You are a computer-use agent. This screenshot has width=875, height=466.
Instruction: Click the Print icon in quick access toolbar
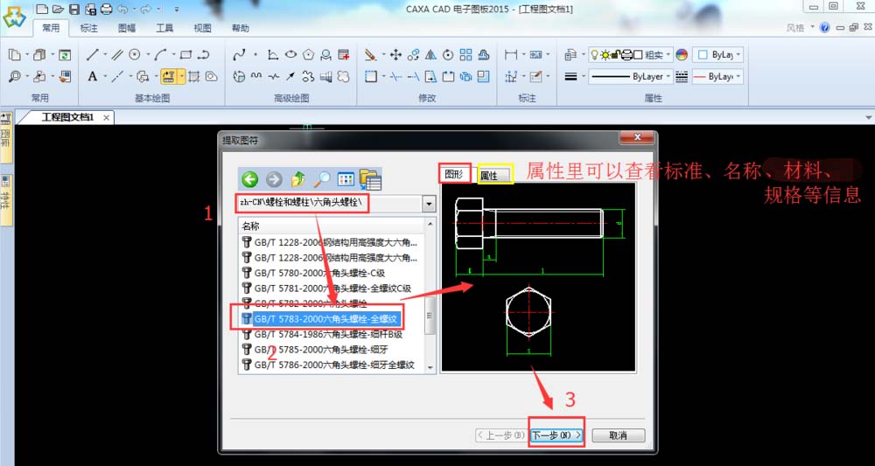(x=106, y=9)
